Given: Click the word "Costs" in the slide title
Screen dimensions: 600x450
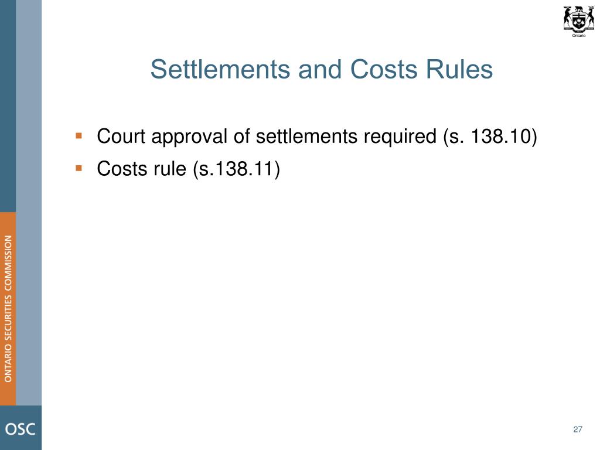Looking at the screenshot, I should (383, 69).
